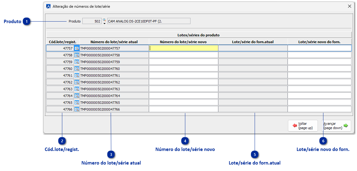Screen dimensions: 357x171
Task: Select cell TMP000000502000047761
Action: point(114,75)
